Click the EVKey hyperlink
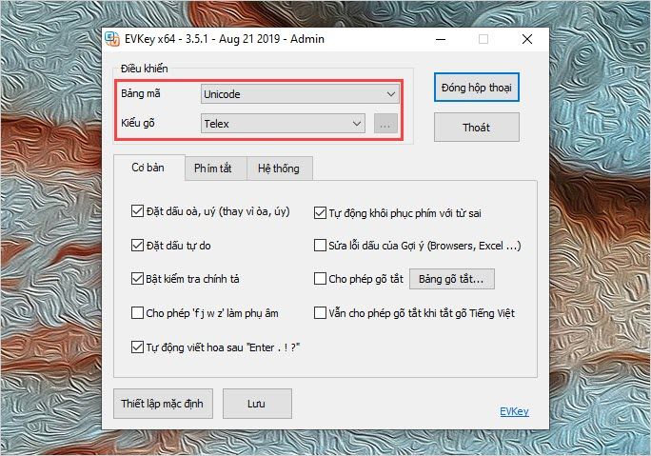The width and height of the screenshot is (651, 456). click(514, 411)
